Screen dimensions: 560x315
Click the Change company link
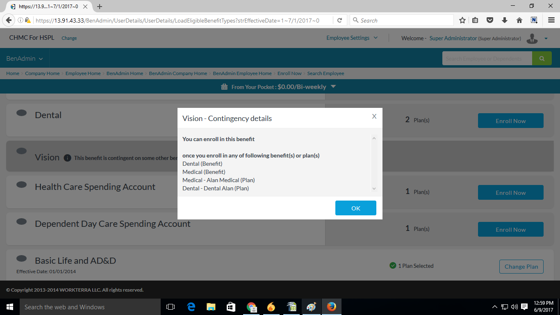(x=69, y=38)
